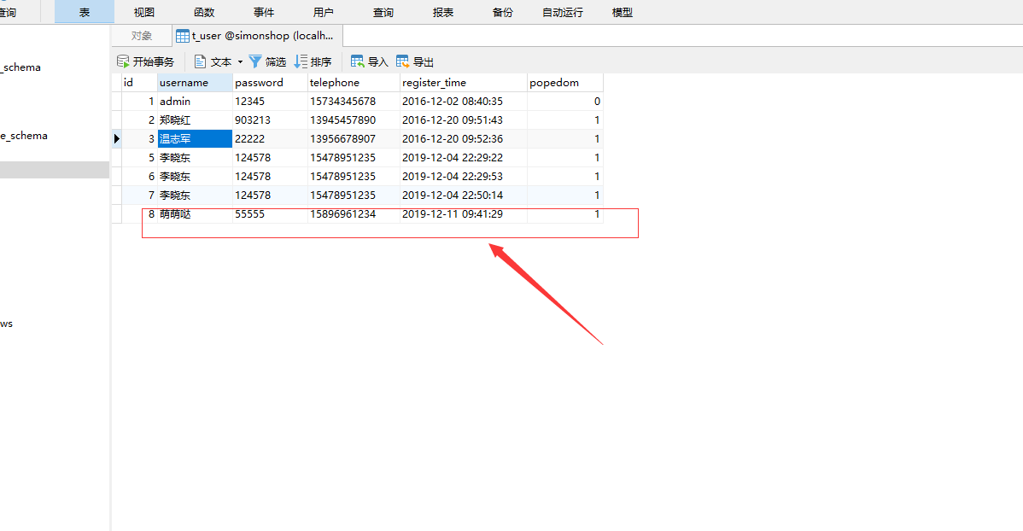
Task: Open the 用户 toolbar item
Action: pyautogui.click(x=324, y=12)
